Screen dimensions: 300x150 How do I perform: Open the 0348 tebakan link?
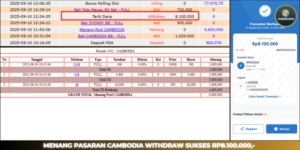77,64
